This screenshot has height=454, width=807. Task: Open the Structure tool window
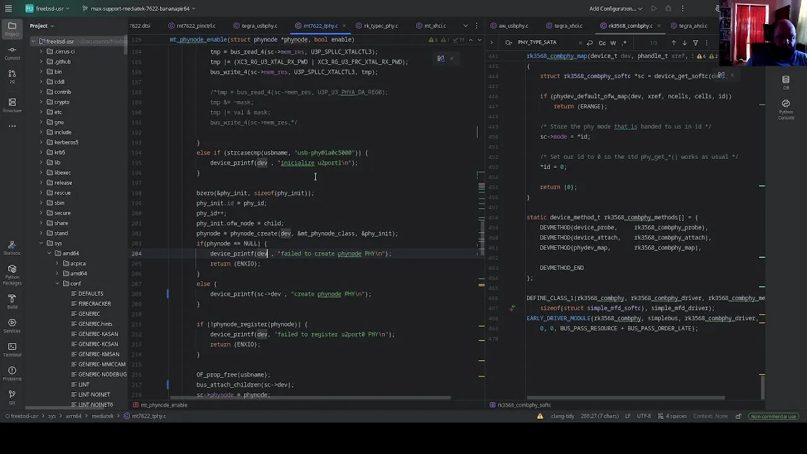(12, 105)
